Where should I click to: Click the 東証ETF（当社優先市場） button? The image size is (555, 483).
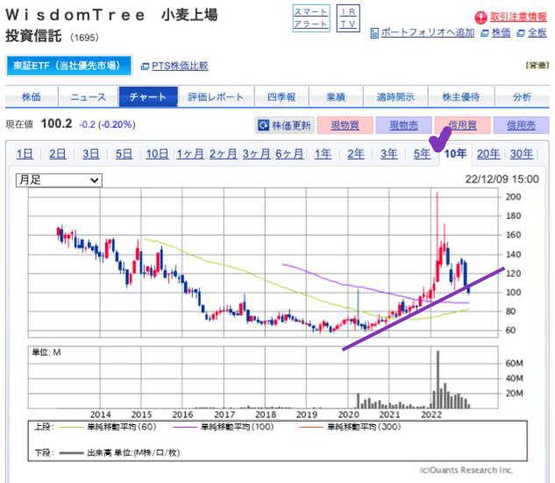pyautogui.click(x=68, y=66)
